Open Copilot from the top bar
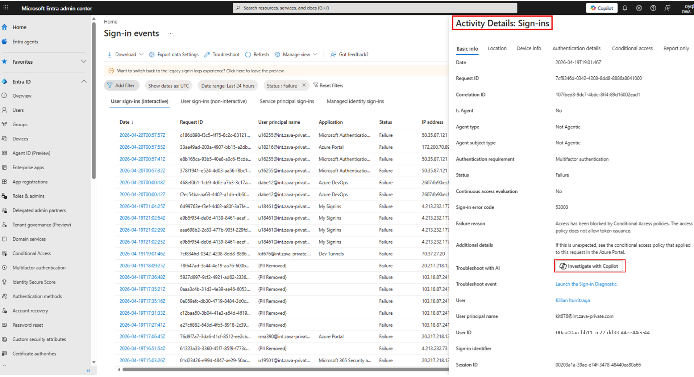 coord(602,8)
